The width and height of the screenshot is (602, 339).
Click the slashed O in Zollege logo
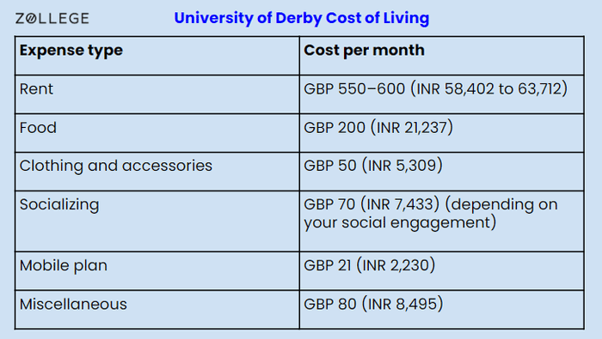[x=32, y=18]
